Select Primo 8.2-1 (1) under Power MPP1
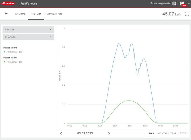The image size is (191, 140). (14, 52)
